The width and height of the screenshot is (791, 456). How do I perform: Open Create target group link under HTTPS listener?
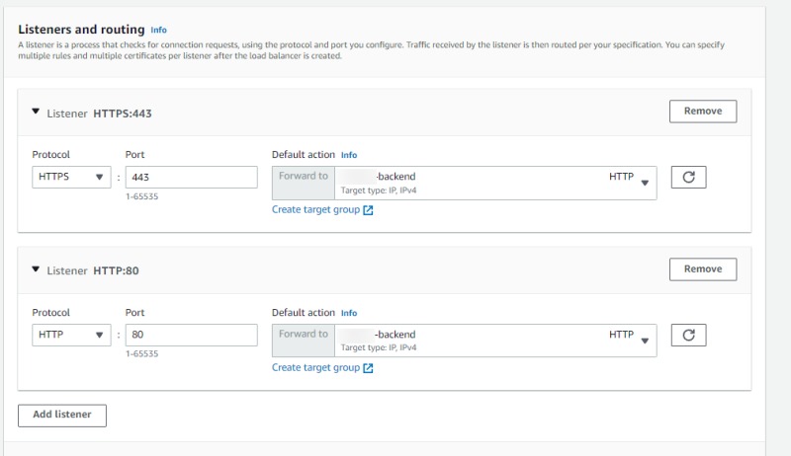point(315,210)
